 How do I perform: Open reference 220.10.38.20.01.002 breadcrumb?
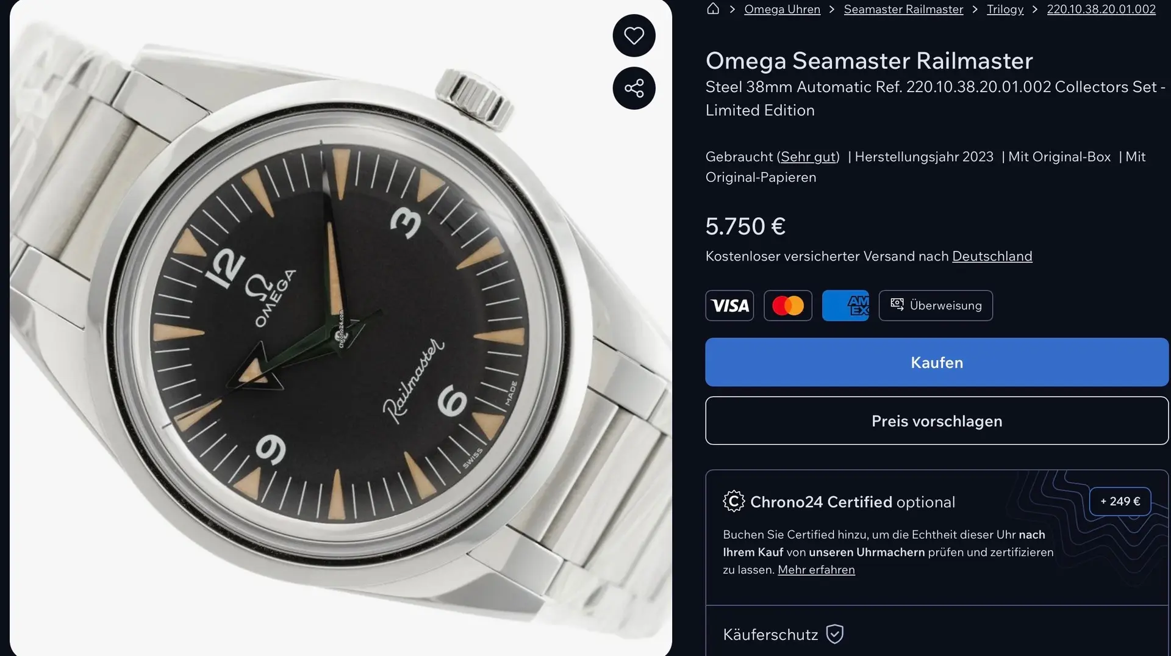(1101, 9)
